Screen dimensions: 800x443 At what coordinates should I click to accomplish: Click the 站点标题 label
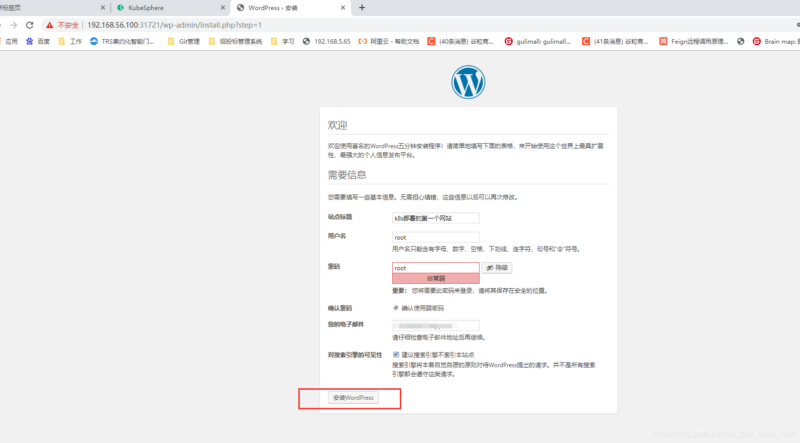click(340, 217)
